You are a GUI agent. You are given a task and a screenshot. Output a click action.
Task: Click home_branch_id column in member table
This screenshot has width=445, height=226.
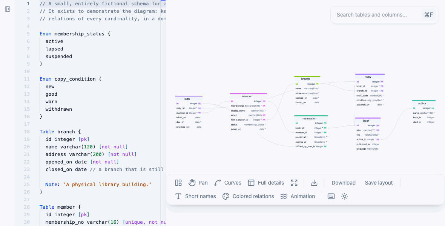tap(248, 120)
